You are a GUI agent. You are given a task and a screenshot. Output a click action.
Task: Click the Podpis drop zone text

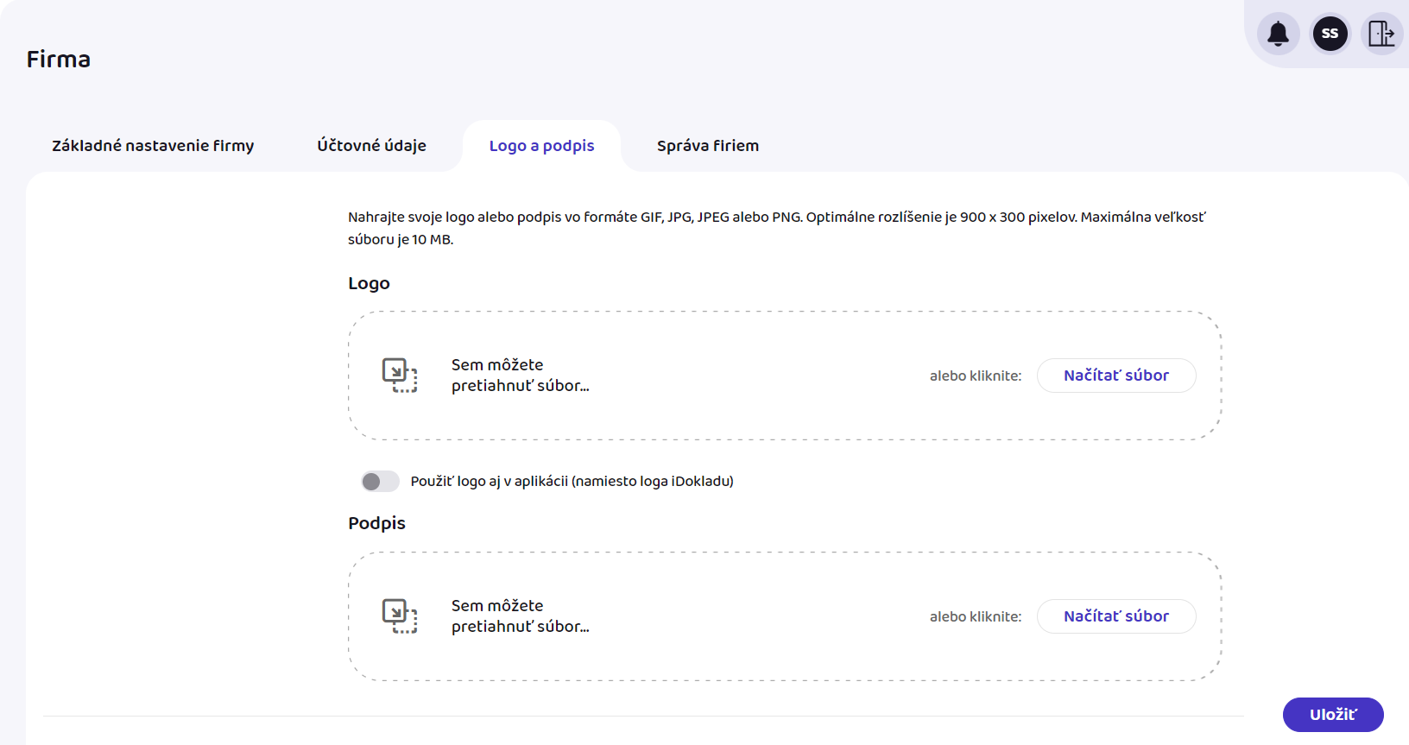point(520,616)
